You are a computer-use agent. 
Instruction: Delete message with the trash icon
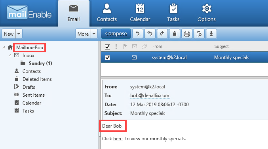pyautogui.click(x=175, y=34)
